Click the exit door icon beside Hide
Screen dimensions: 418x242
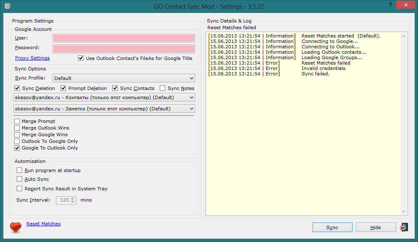[x=404, y=227]
